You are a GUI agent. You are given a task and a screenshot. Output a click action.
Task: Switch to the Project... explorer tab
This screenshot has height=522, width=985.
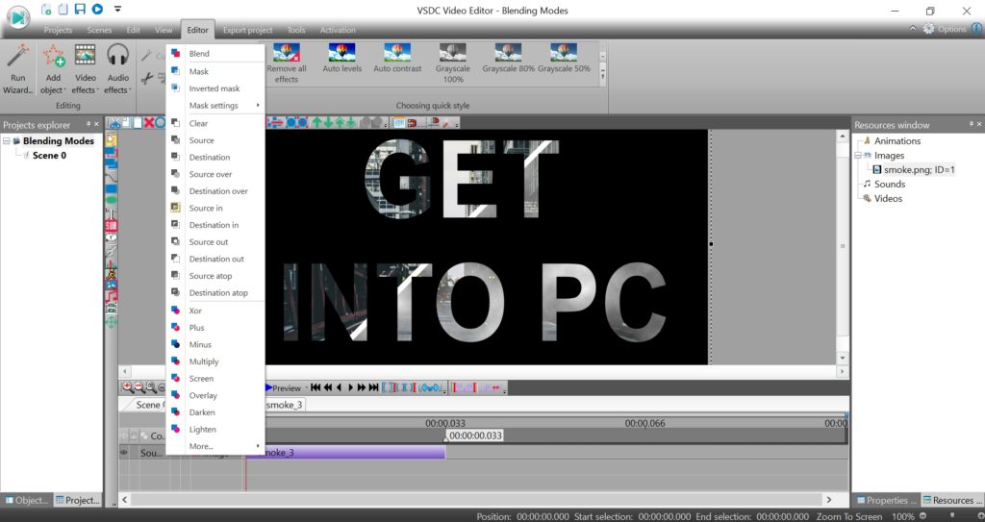coord(77,500)
